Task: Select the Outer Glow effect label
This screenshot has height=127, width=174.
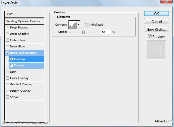Action: click(x=18, y=40)
